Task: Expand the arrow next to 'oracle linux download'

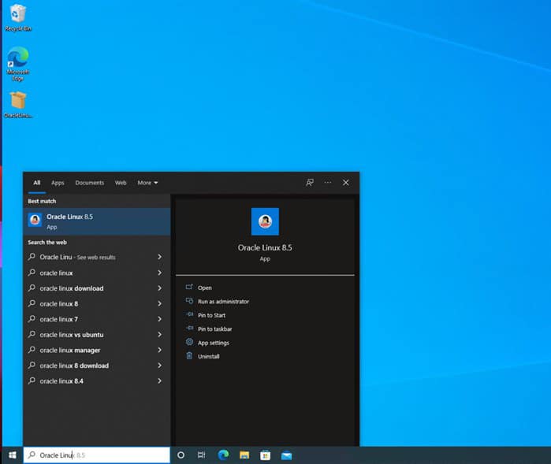Action: 159,288
